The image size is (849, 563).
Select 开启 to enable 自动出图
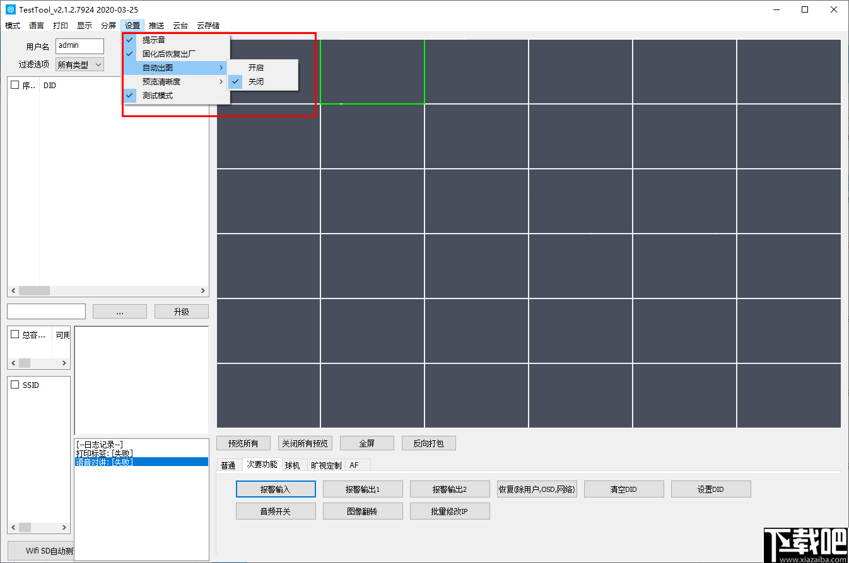tap(257, 67)
